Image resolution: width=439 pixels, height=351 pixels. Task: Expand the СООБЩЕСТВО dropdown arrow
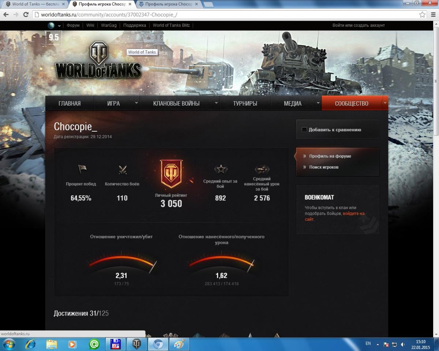coord(385,103)
